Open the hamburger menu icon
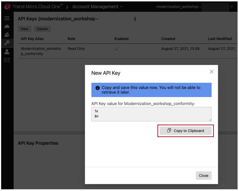239x191 pixels. tap(7, 18)
